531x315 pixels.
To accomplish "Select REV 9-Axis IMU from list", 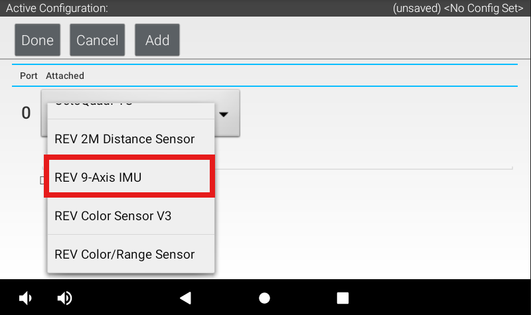I will pos(130,178).
